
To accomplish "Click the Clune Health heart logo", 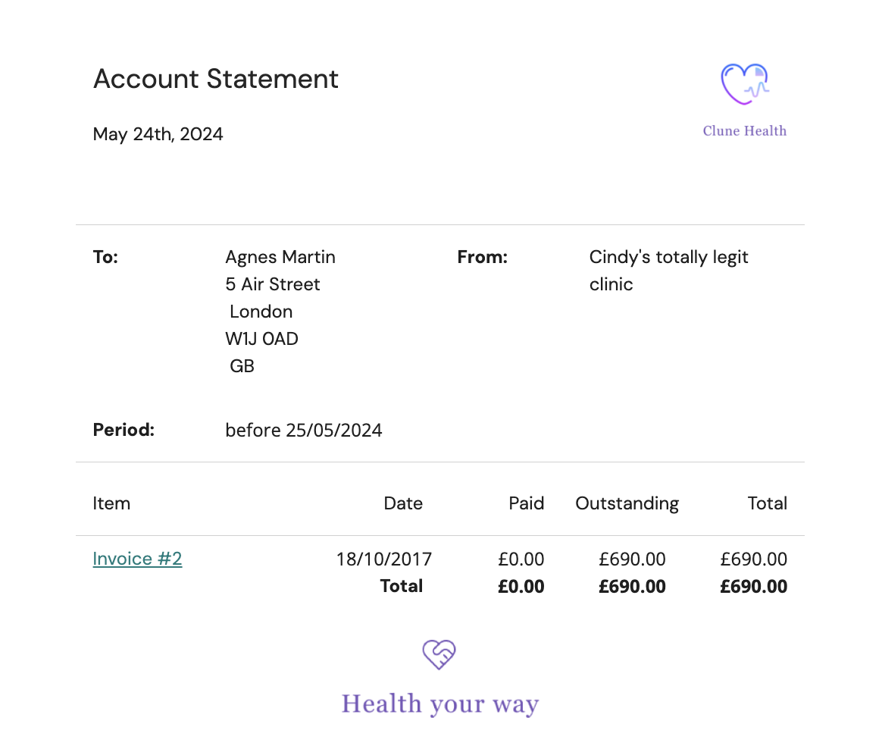I will (x=745, y=84).
